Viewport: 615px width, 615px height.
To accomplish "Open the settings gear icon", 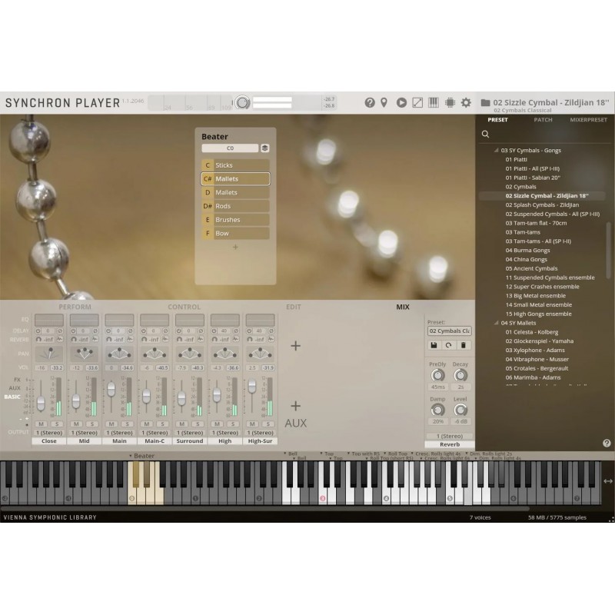I will click(x=467, y=102).
